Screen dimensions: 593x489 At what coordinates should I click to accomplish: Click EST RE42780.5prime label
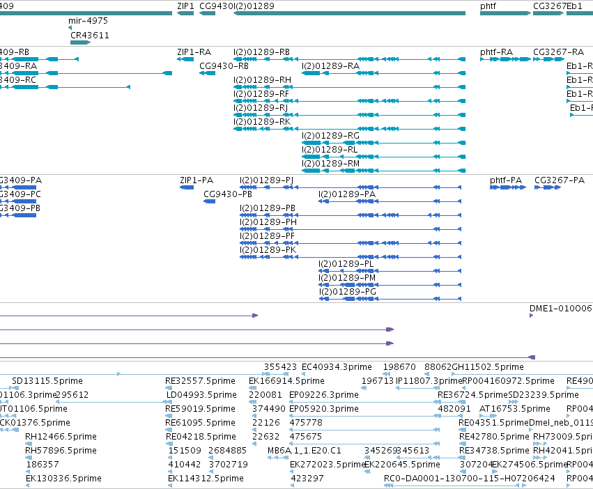pyautogui.click(x=494, y=437)
